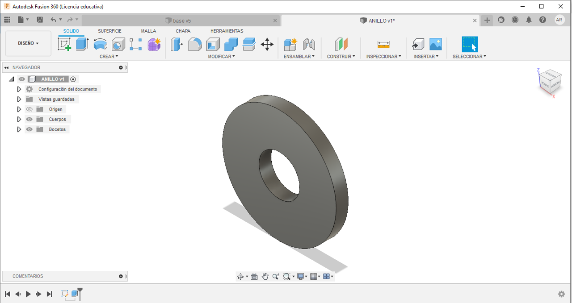Open the extensions icon next to new tab

click(x=501, y=20)
